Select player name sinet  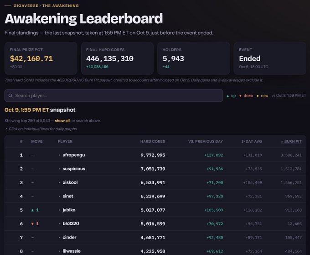click(68, 196)
